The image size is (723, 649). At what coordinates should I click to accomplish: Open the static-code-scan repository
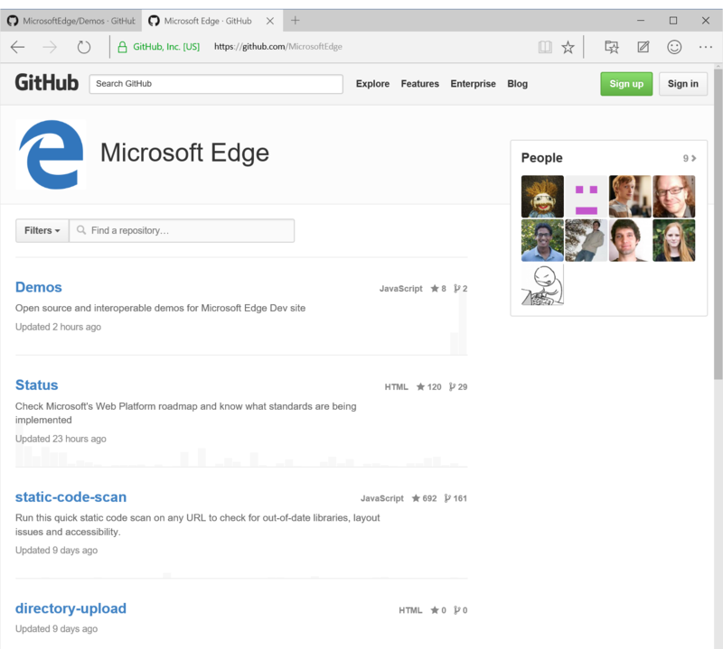[x=71, y=497]
